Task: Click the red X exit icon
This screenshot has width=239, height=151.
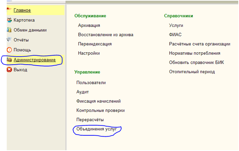Action: tap(9, 70)
